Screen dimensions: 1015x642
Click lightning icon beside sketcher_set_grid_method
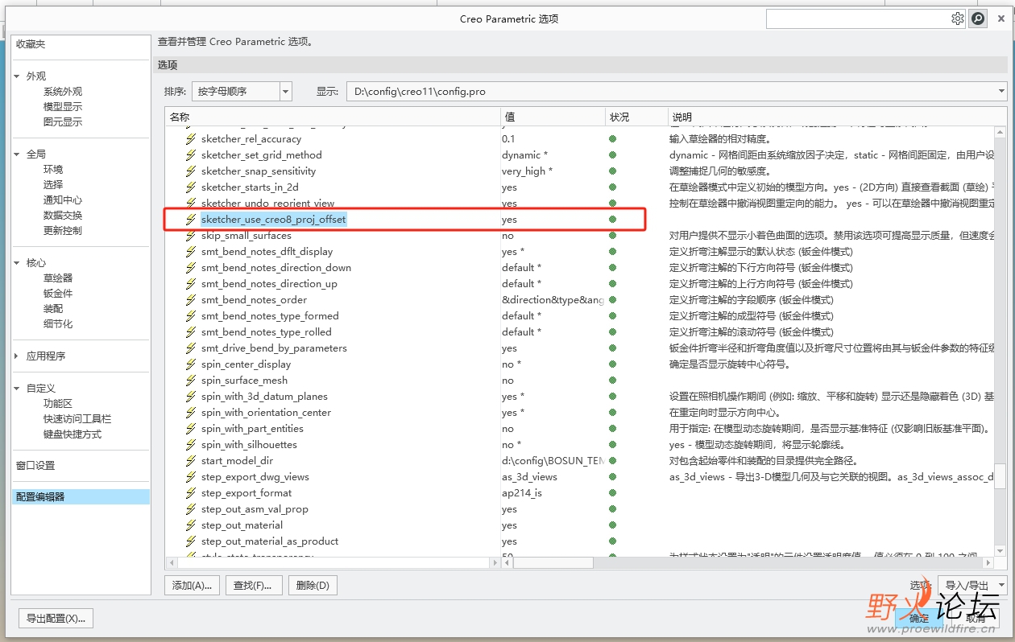pos(191,155)
